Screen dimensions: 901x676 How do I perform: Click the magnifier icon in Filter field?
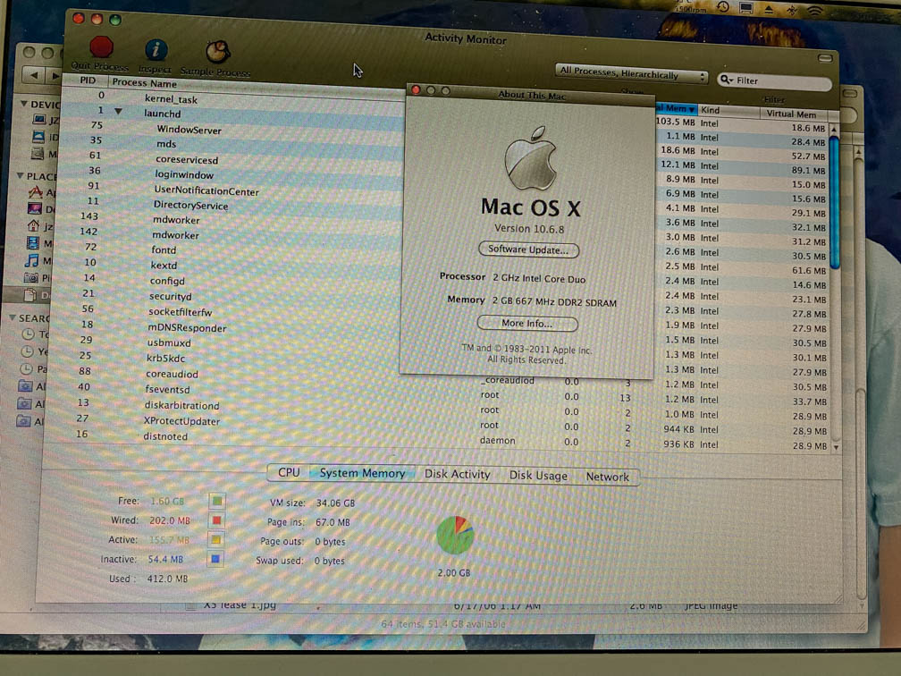(726, 80)
